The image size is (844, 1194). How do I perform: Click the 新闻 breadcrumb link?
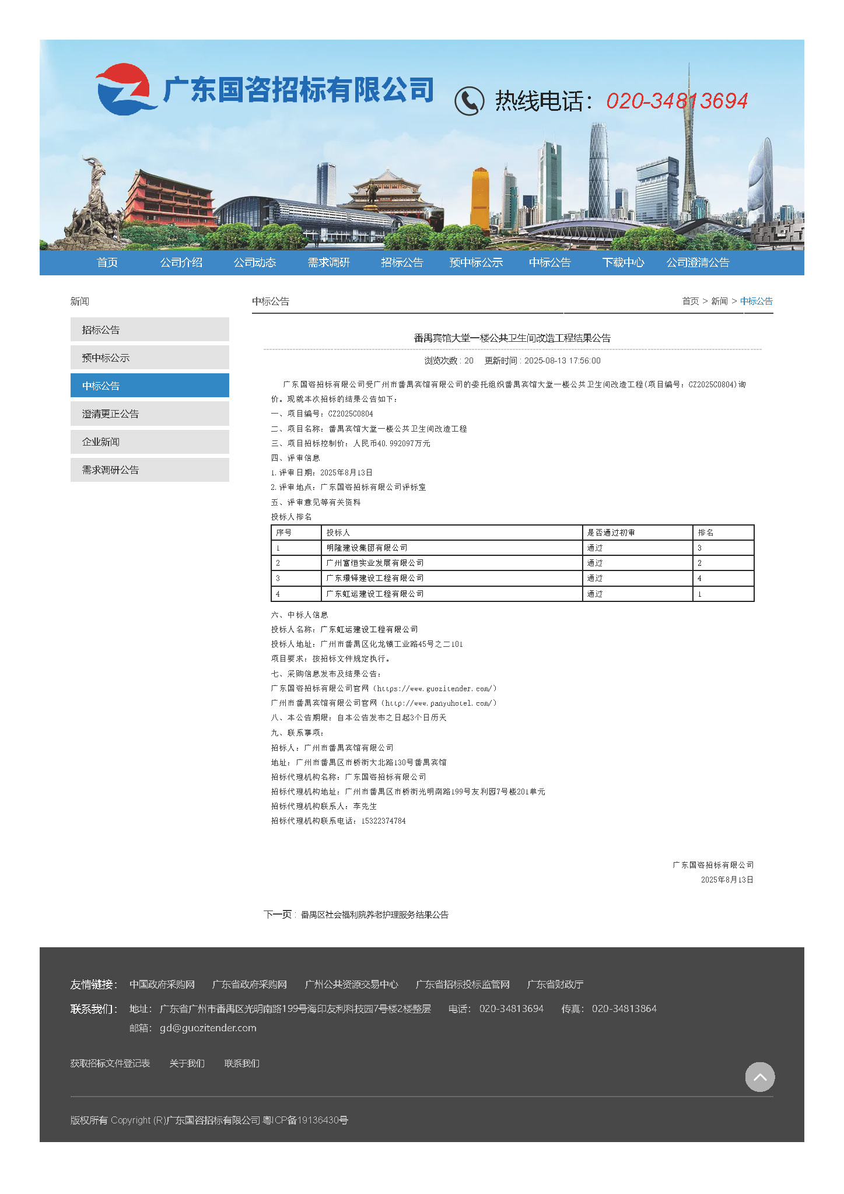[719, 301]
